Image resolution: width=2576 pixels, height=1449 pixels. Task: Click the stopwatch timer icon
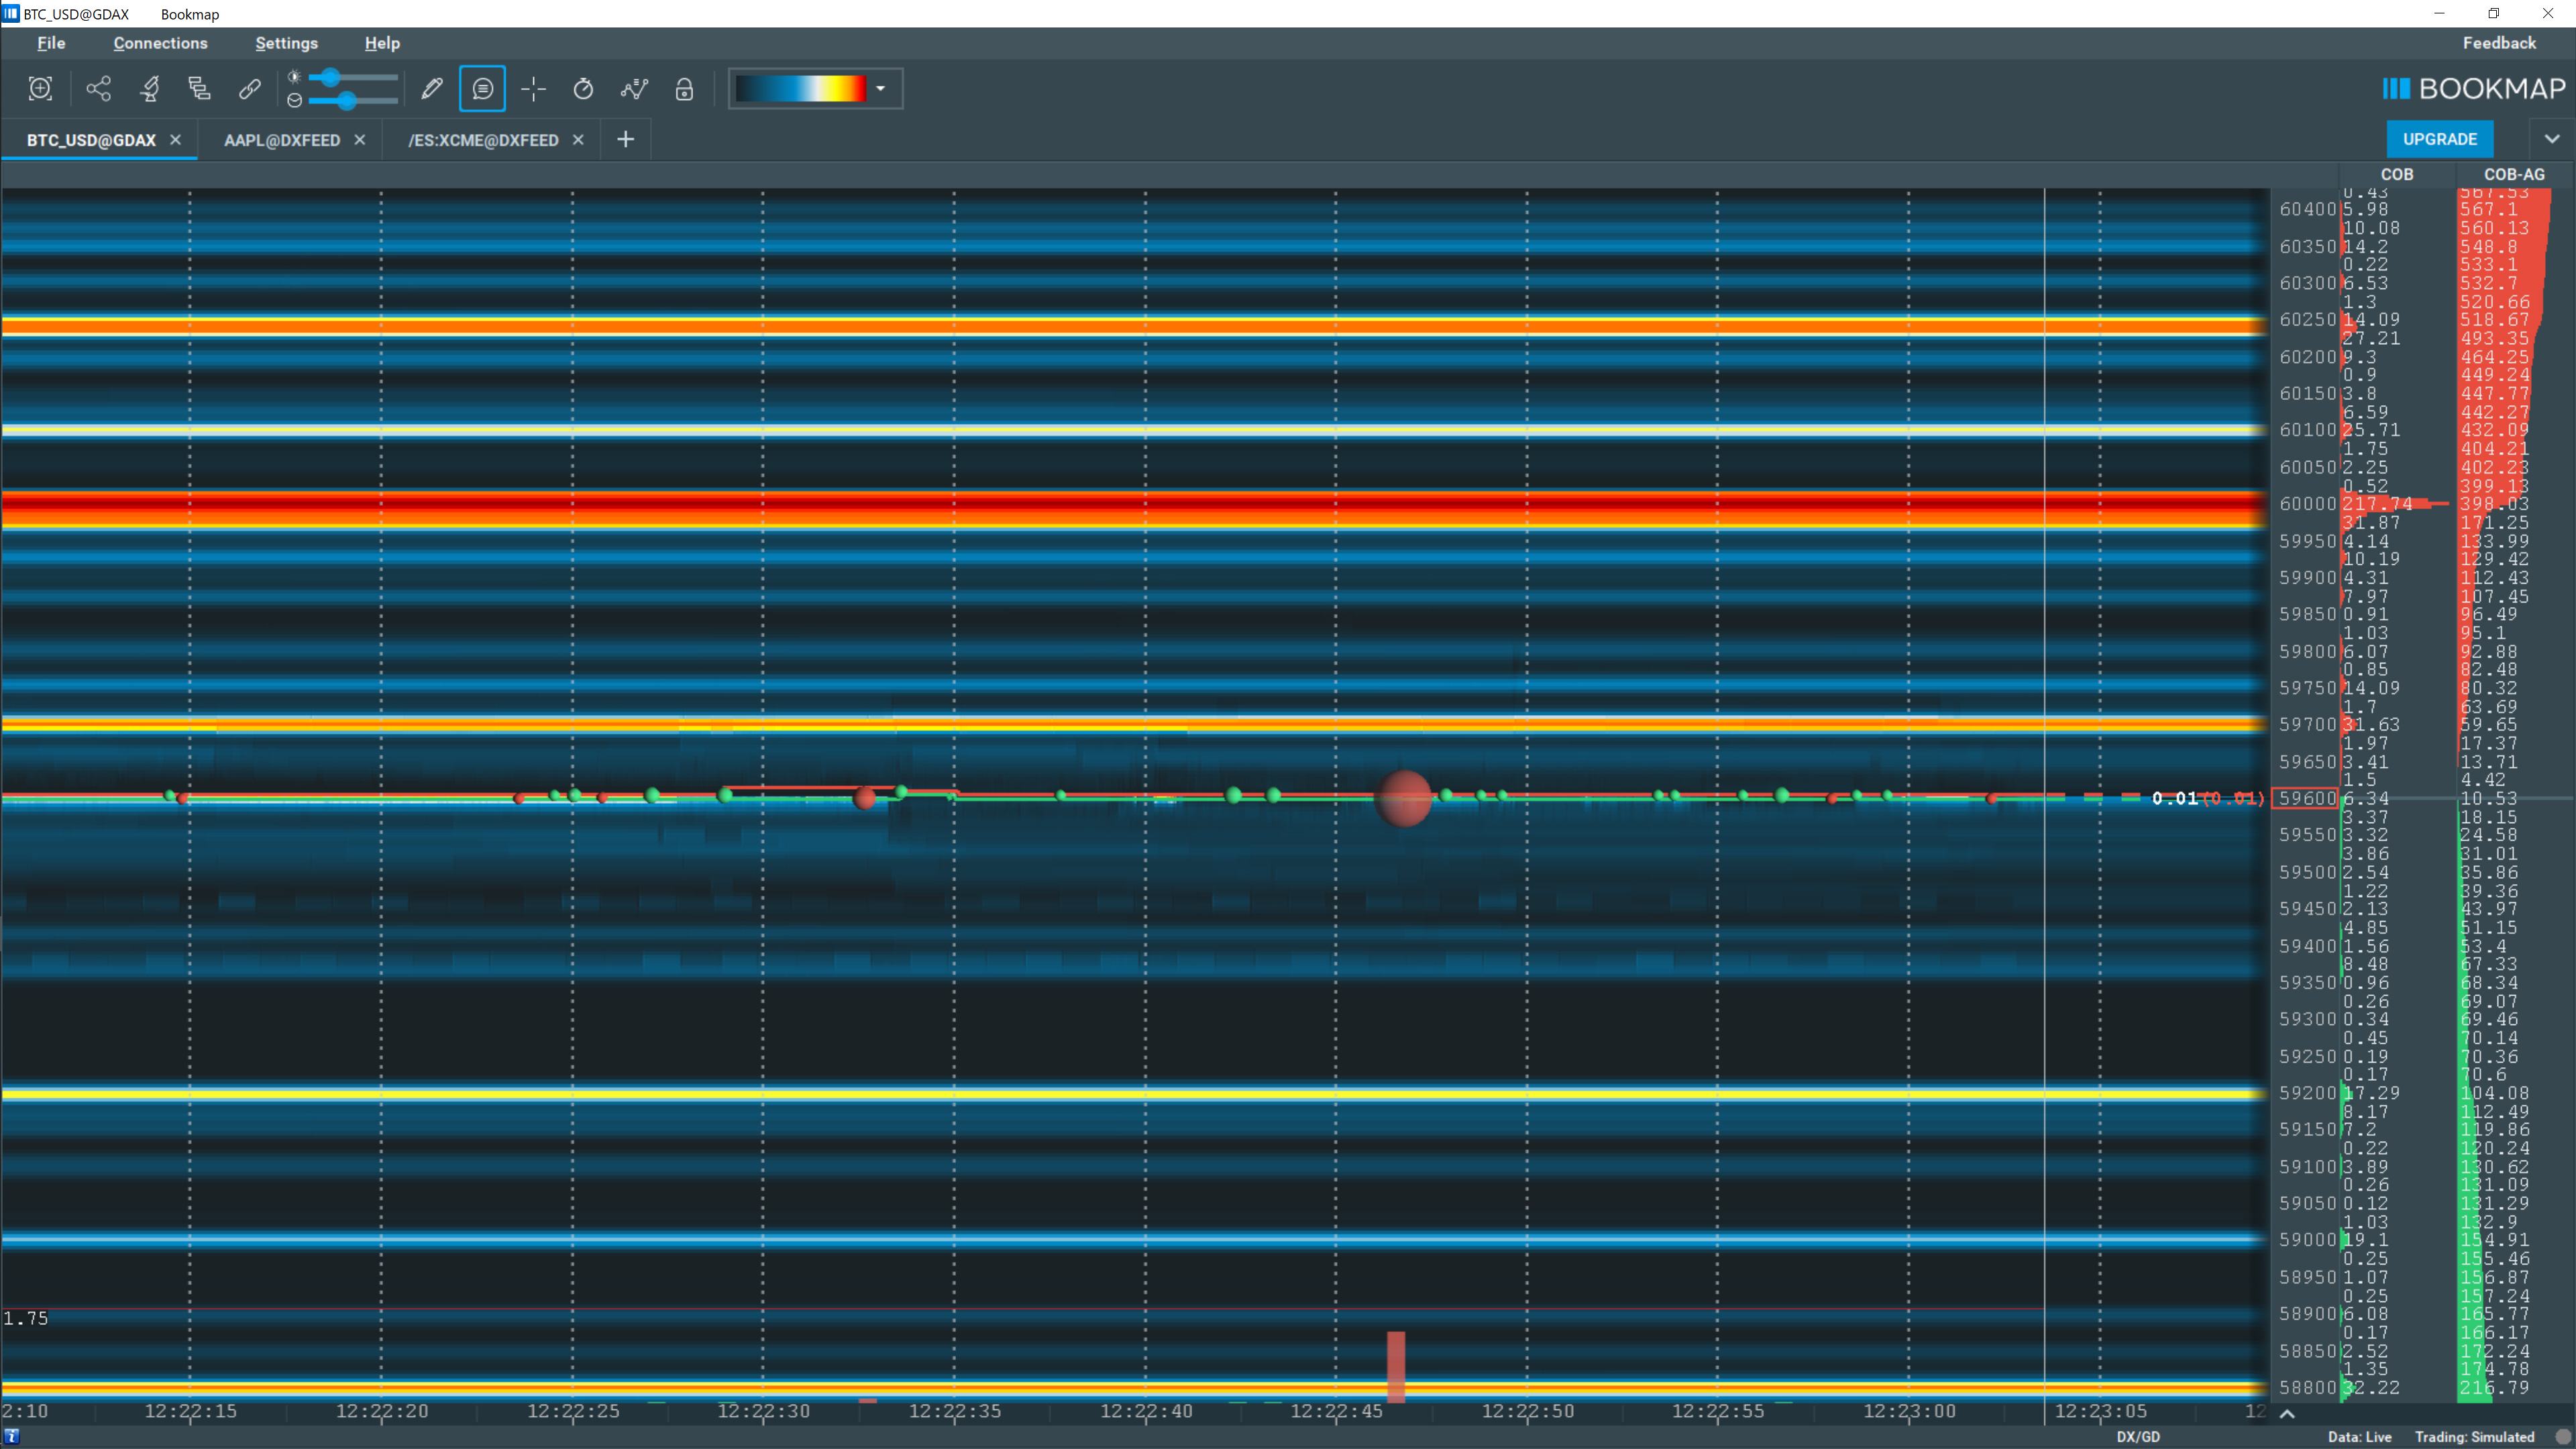pos(583,89)
